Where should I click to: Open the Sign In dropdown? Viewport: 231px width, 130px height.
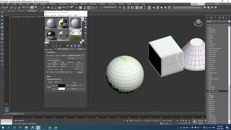click(x=198, y=4)
